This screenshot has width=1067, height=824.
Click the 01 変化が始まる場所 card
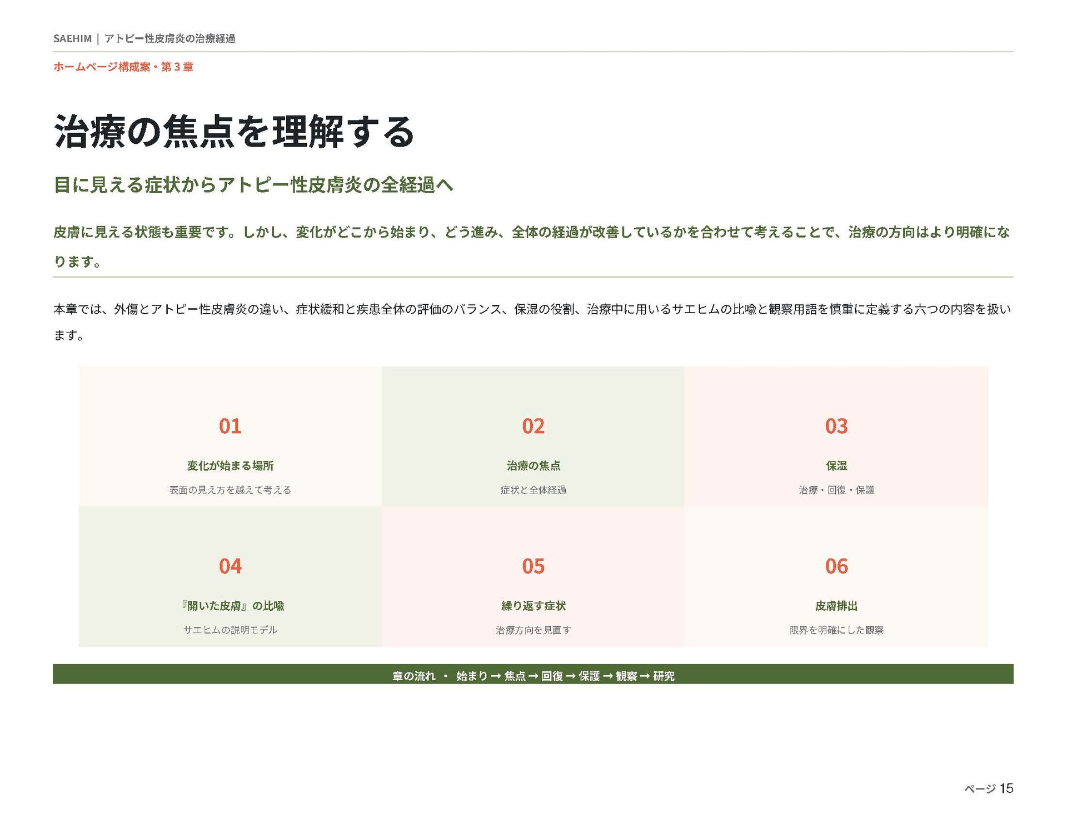pyautogui.click(x=230, y=436)
